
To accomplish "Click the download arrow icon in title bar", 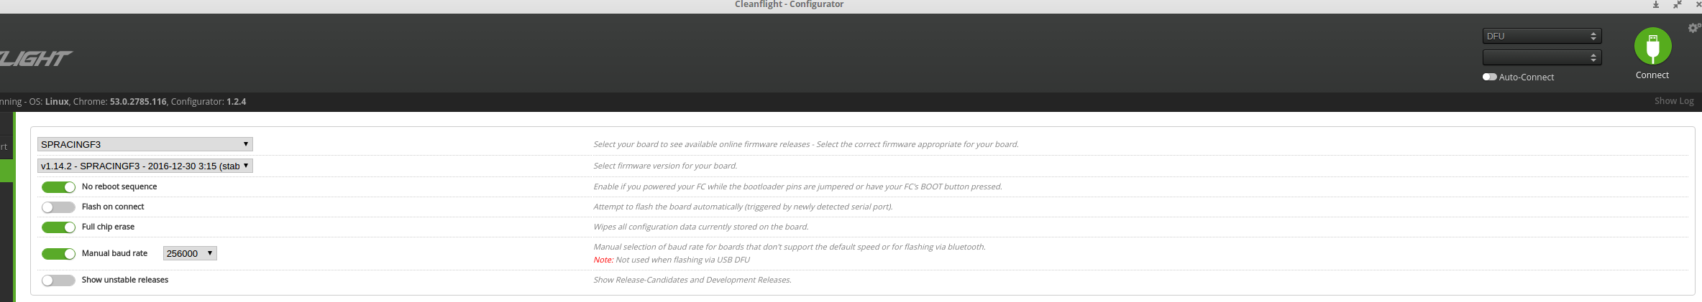I will 1655,5.
